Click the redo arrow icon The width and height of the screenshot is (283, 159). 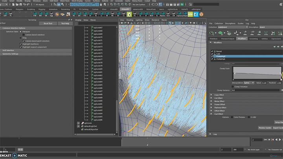28,4
